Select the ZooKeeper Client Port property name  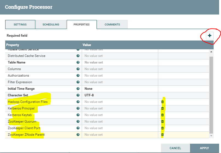(24, 128)
